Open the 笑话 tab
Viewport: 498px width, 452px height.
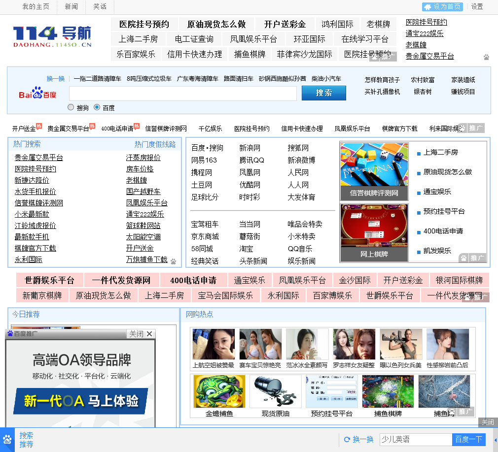[100, 7]
